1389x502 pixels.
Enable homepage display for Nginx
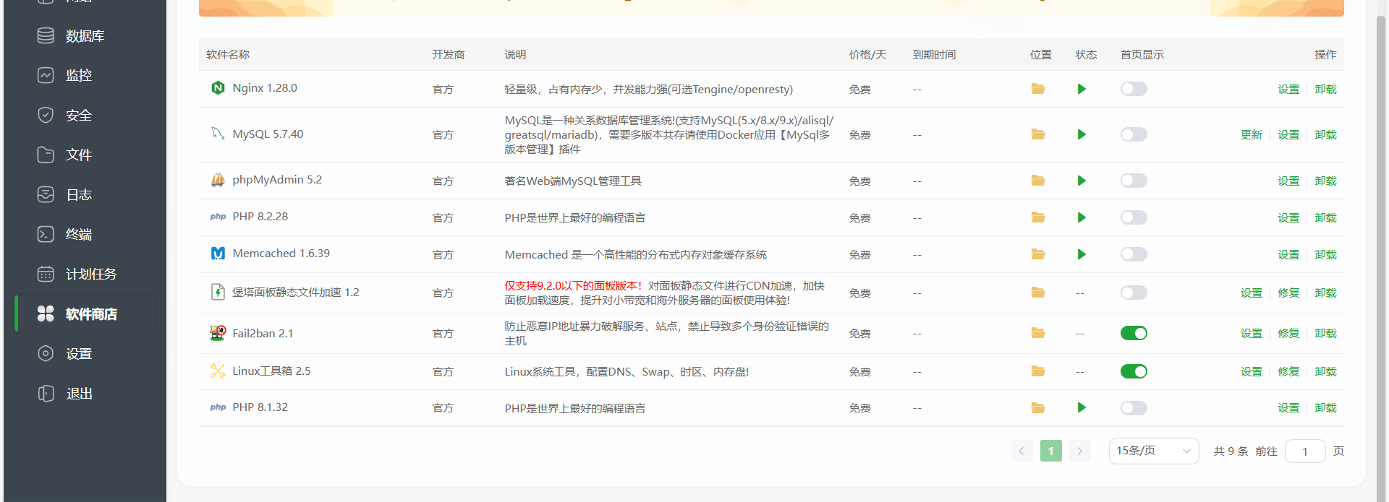pos(1134,89)
